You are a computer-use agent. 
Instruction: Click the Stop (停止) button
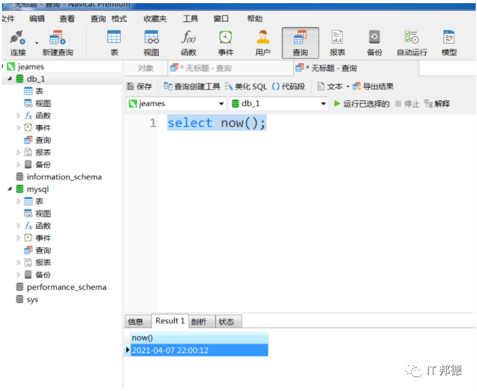pyautogui.click(x=407, y=104)
